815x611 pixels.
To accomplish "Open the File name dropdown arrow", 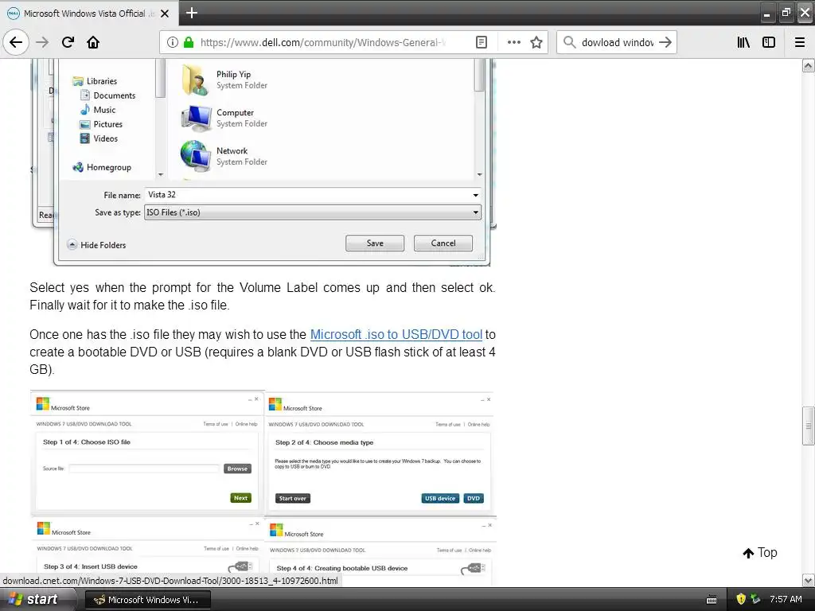I will click(475, 195).
